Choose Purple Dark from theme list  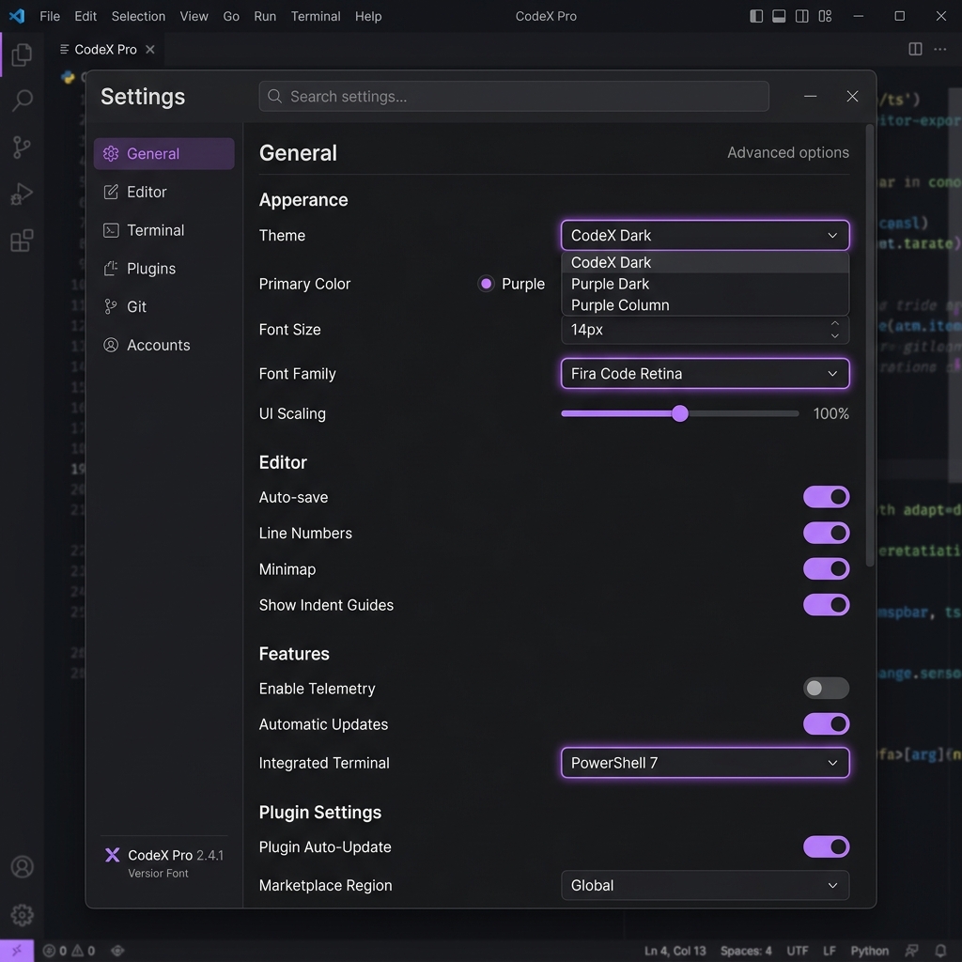[x=705, y=284]
